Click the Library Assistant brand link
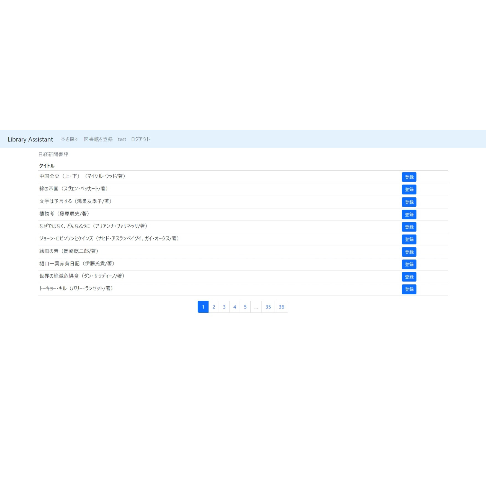The width and height of the screenshot is (486, 486). tap(30, 139)
